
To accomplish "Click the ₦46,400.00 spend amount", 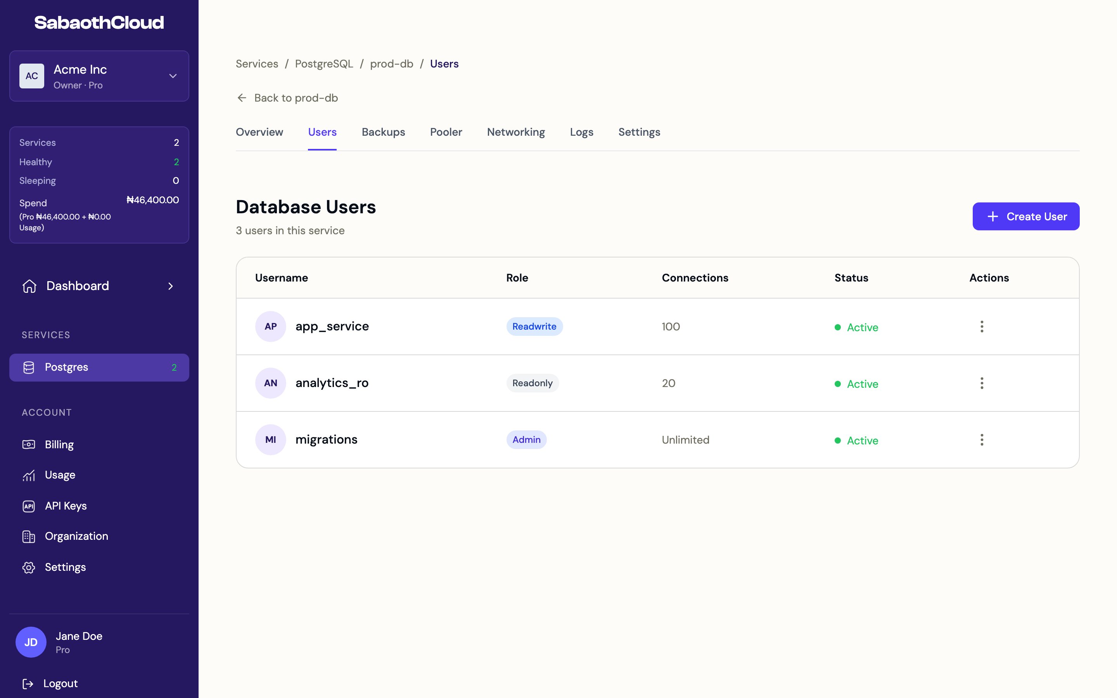I will pyautogui.click(x=153, y=200).
